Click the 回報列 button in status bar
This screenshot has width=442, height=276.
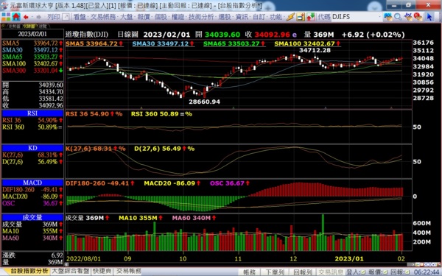[x=303, y=272]
